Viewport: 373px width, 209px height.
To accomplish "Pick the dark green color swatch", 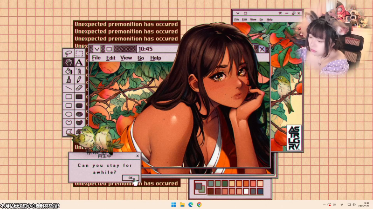I will [225, 183].
